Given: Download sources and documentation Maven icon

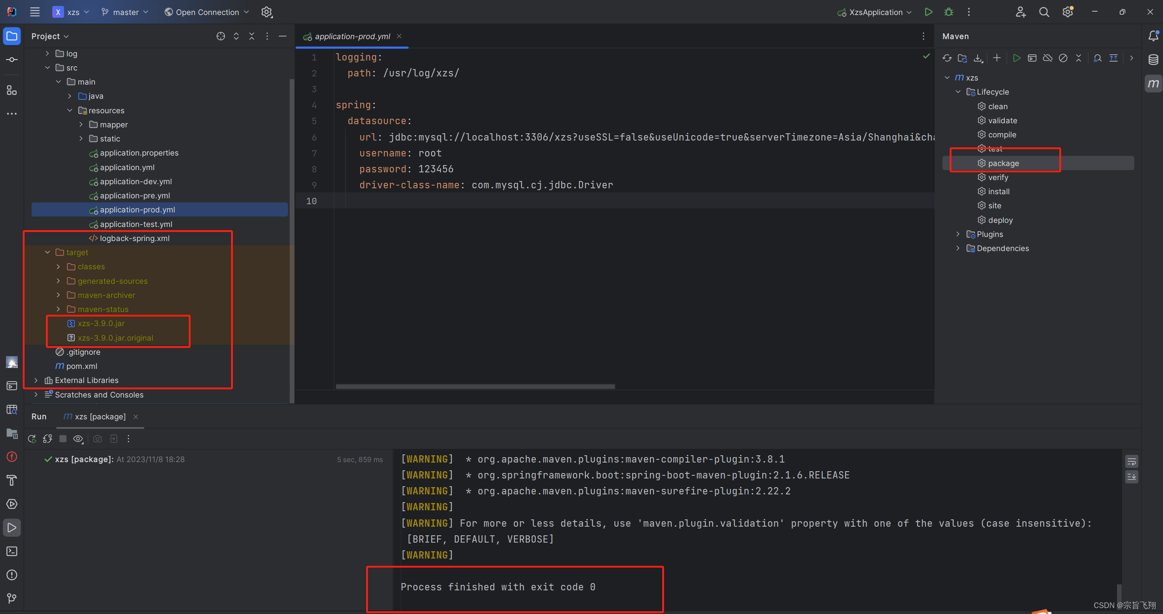Looking at the screenshot, I should click(978, 58).
